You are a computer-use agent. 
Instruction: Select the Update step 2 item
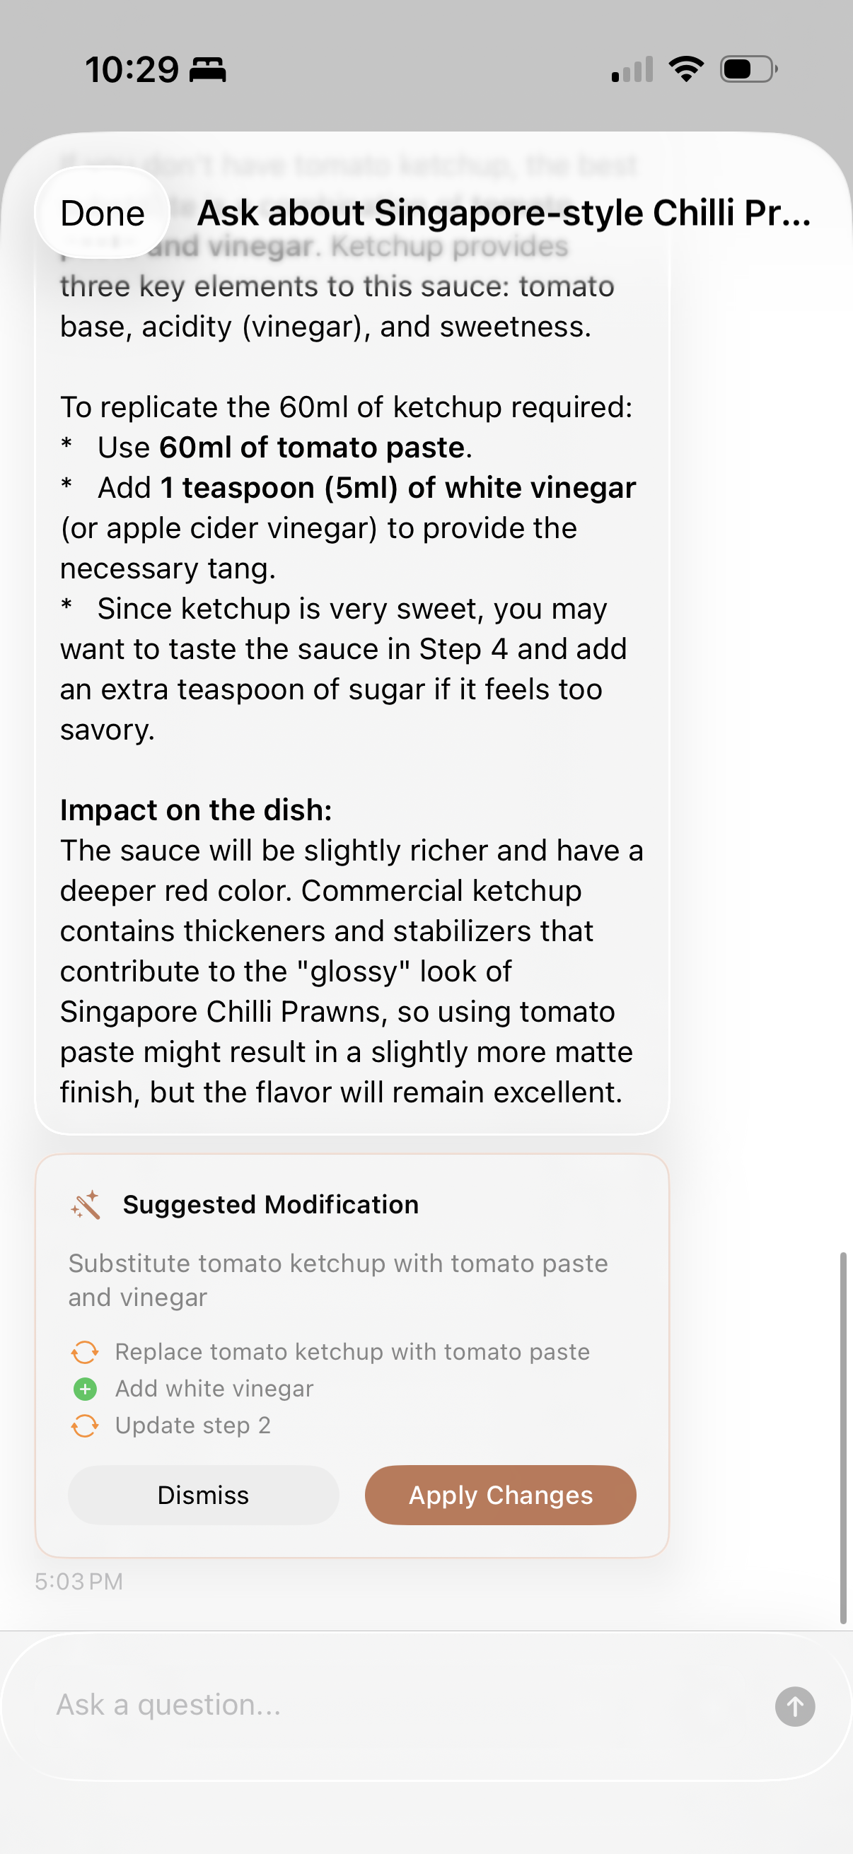(192, 1425)
